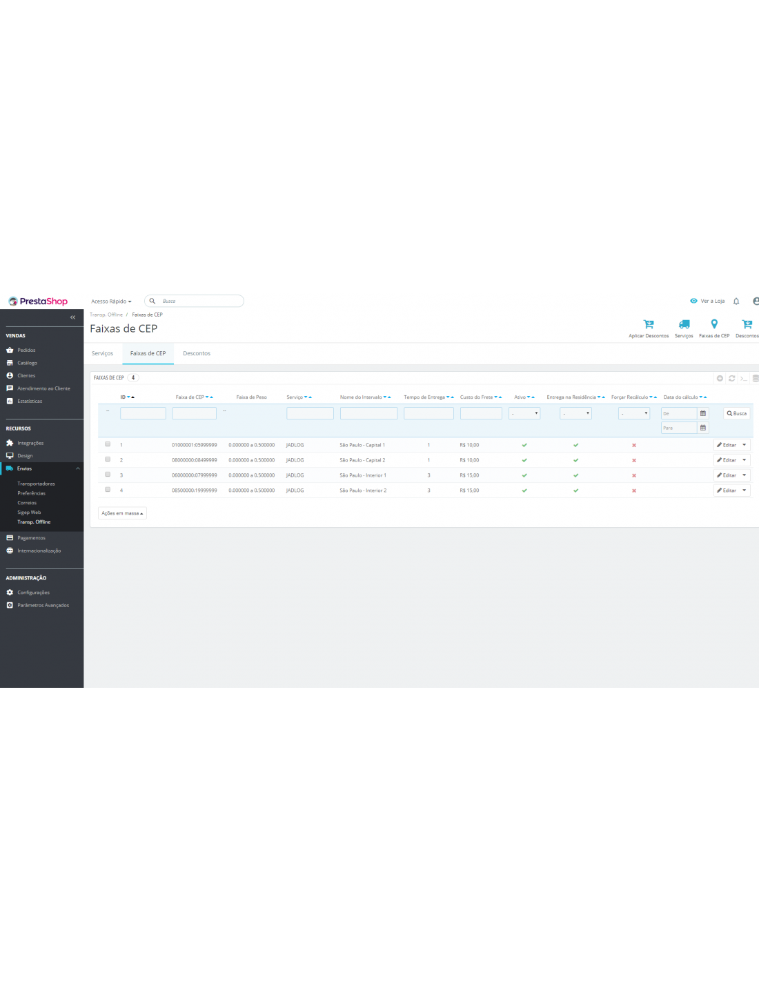Click the Nome do Intervalo filter field

tap(368, 413)
